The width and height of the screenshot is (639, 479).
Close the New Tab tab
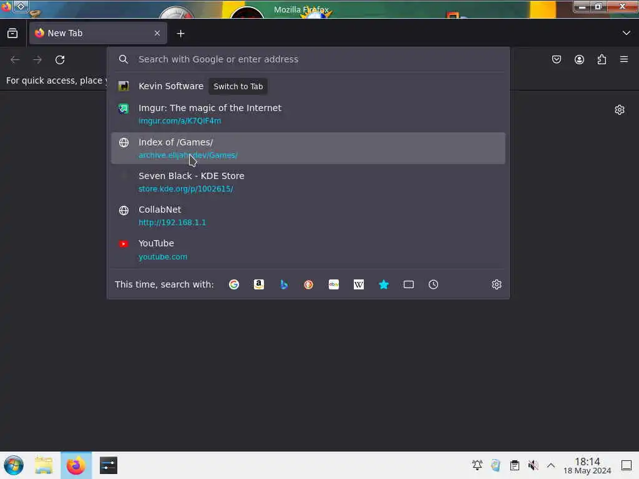click(157, 33)
